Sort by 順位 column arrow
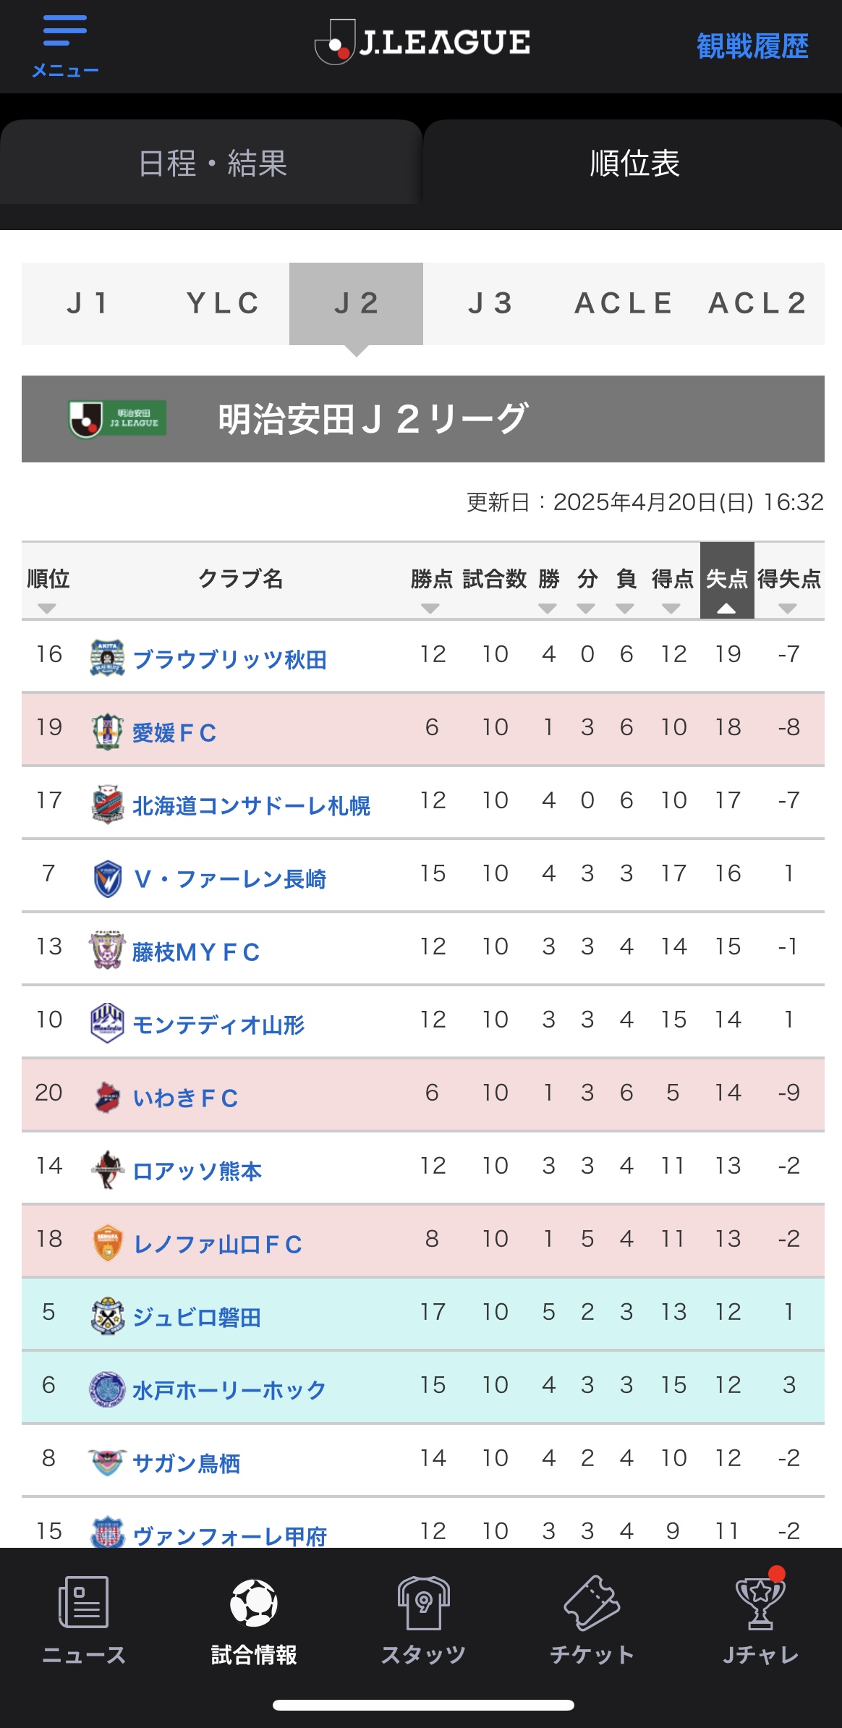This screenshot has width=842, height=1728. pos(47,609)
